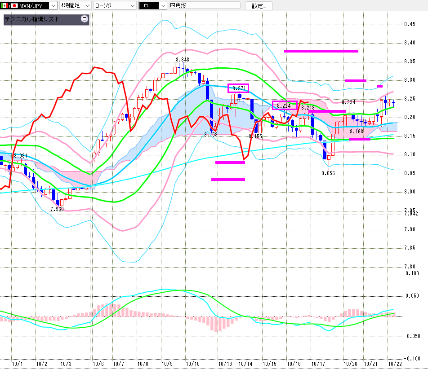Click the 0.050 MACD axis label
This screenshot has height=369, width=428.
tap(412, 296)
